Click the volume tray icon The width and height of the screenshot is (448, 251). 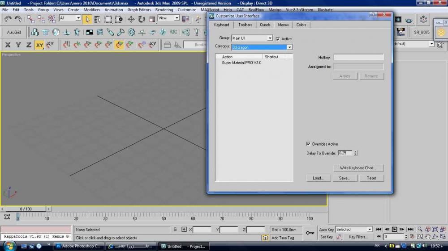(425, 246)
